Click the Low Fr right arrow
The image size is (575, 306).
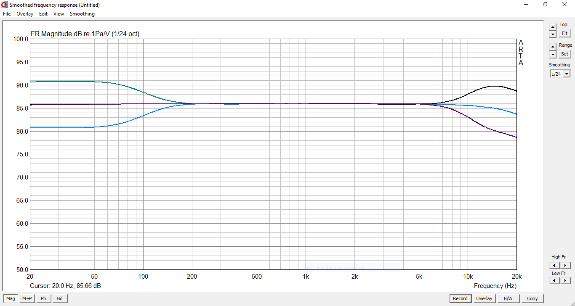pyautogui.click(x=565, y=281)
